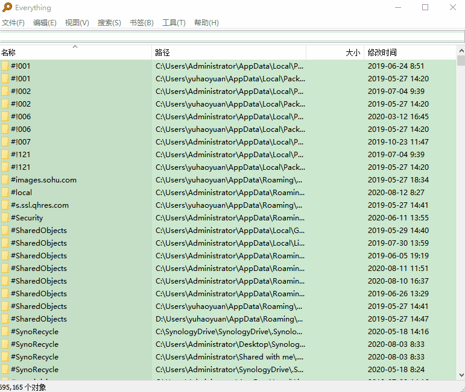Click path C:\Users\Administrator\AppData\Local\G...
This screenshot has height=392, width=465.
tap(230, 231)
